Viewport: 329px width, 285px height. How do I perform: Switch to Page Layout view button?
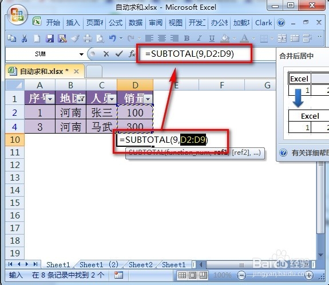click(192, 275)
